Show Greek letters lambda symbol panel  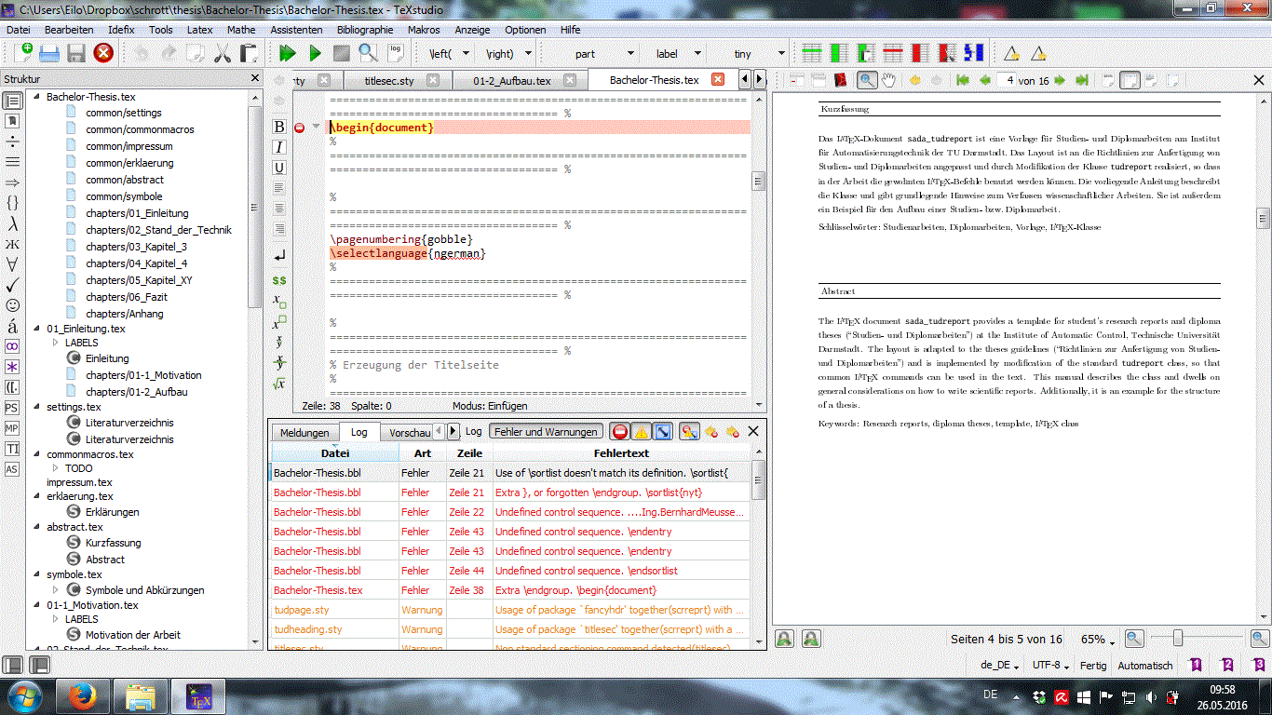point(12,224)
